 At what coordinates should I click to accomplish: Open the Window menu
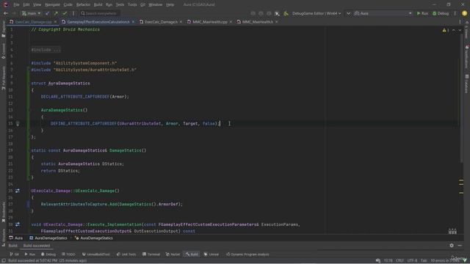(x=155, y=4)
